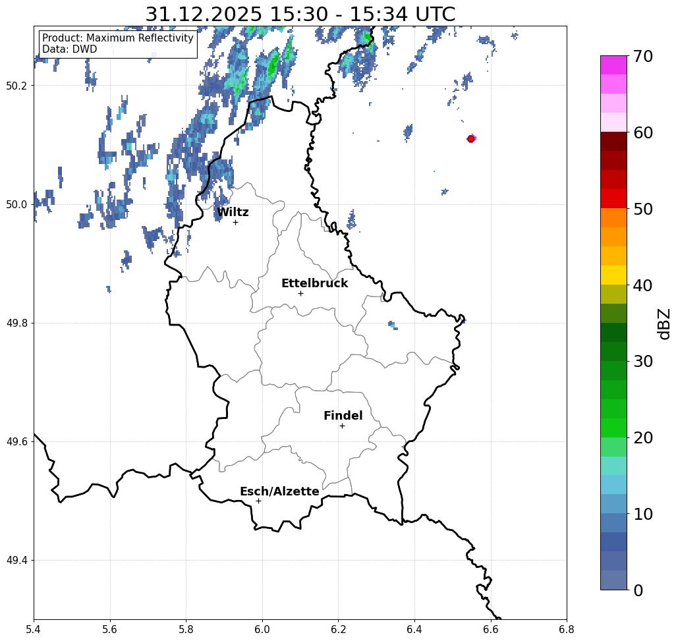Click the colorbar label '70'

click(643, 56)
